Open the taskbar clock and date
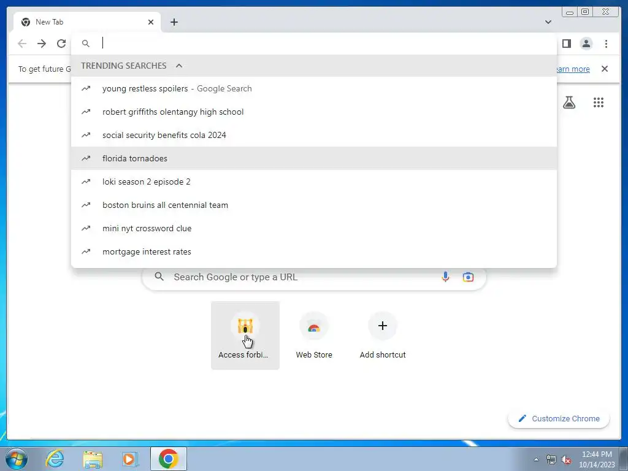This screenshot has width=628, height=471. [x=597, y=459]
